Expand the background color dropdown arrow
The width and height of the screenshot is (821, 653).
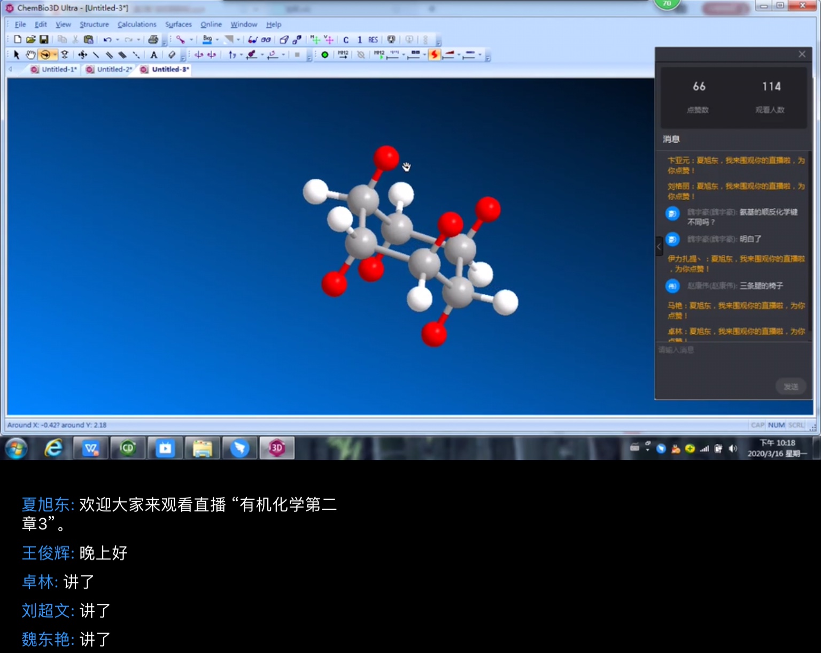(x=217, y=40)
